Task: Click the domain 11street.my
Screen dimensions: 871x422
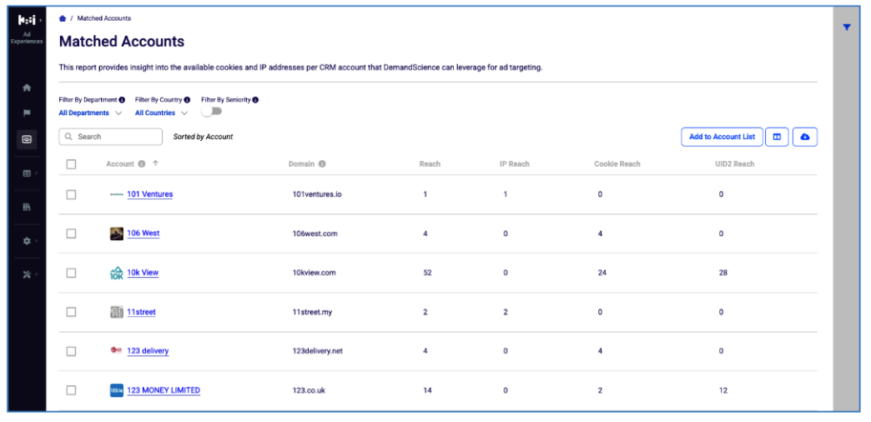Action: 312,312
